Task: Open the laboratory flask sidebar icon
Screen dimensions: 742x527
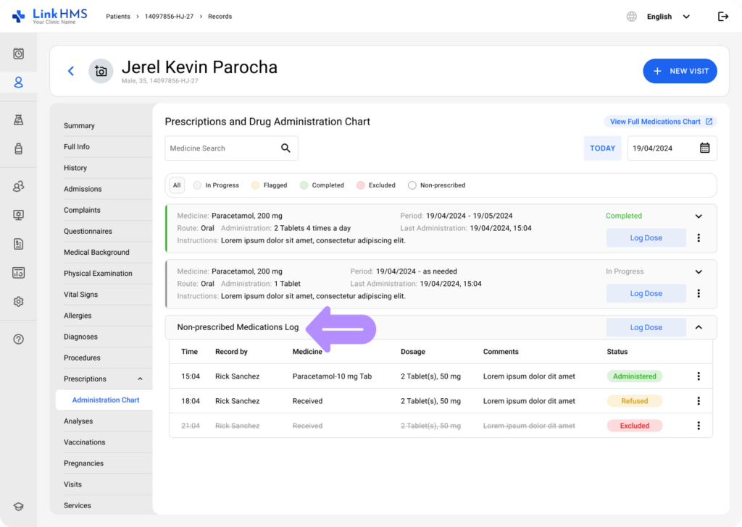Action: [19, 120]
